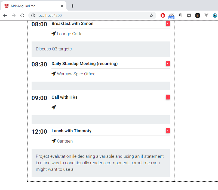The image size is (218, 190).
Task: Click the location arrow icon beside Lounge Caffe
Action: (x=54, y=34)
